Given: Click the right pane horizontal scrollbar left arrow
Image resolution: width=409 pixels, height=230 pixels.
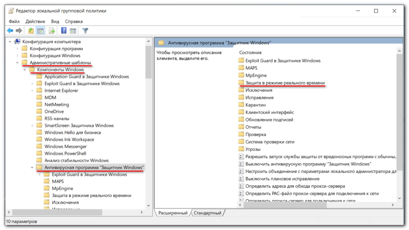Looking at the screenshot, I should click(x=240, y=205).
